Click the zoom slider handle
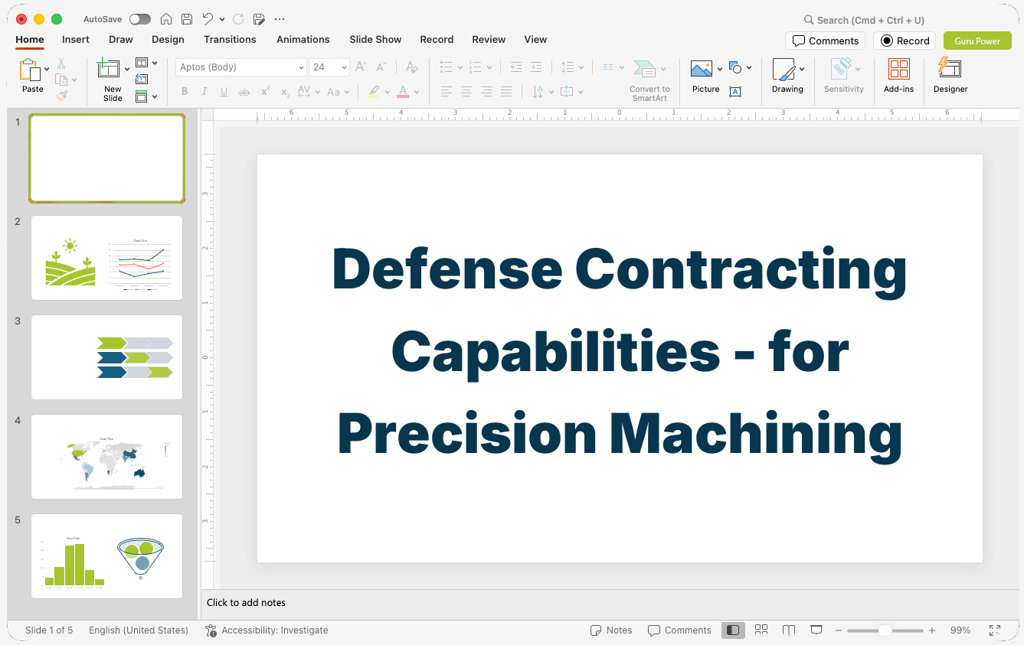 885,630
